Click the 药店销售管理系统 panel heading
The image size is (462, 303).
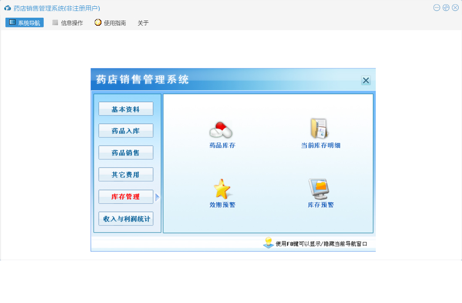(142, 79)
